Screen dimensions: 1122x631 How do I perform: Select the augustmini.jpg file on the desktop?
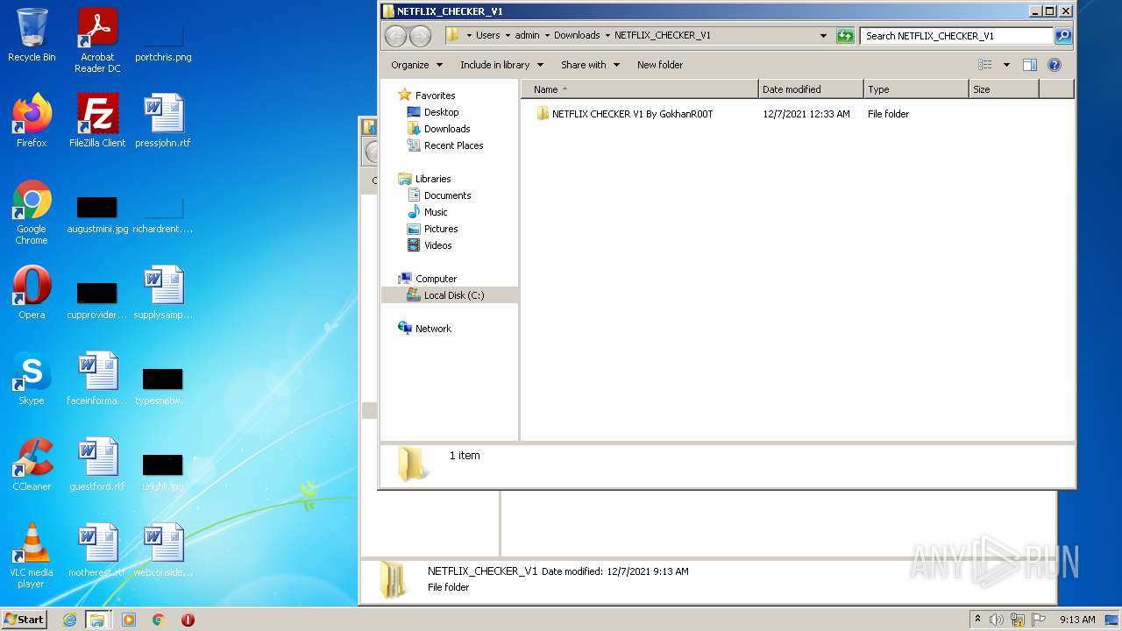tap(97, 213)
